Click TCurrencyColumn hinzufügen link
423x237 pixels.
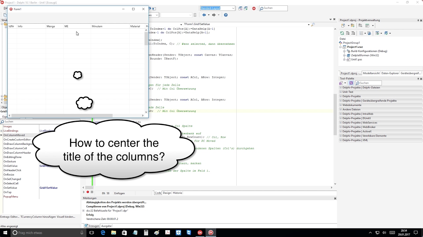point(39,217)
